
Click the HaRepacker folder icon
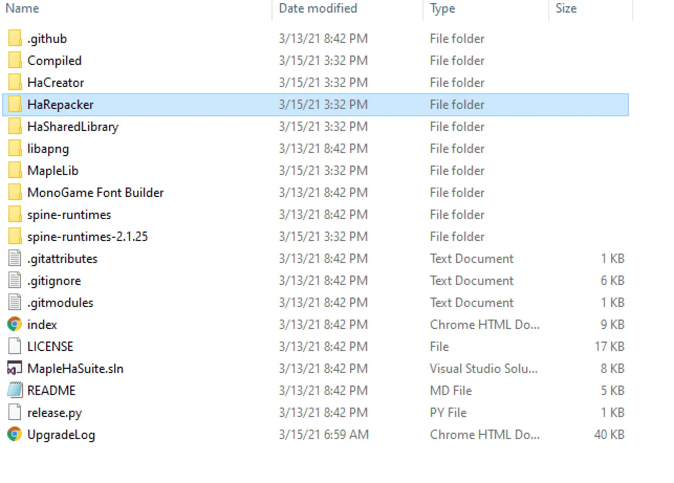15,105
